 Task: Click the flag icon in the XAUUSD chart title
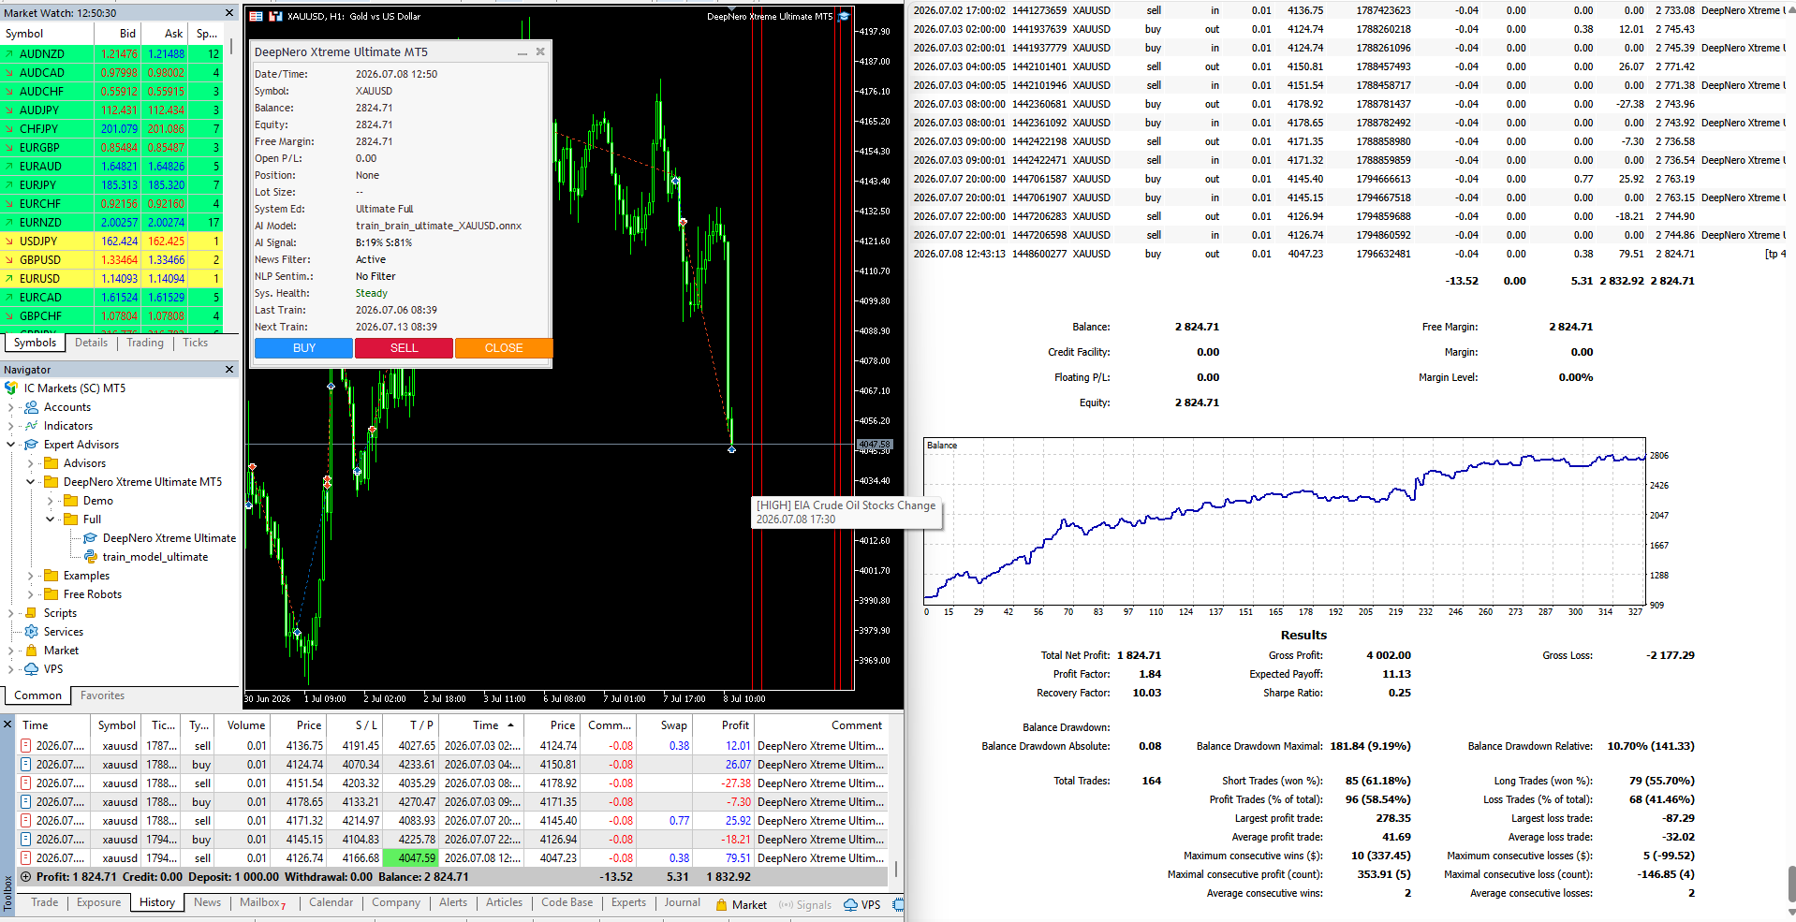256,16
